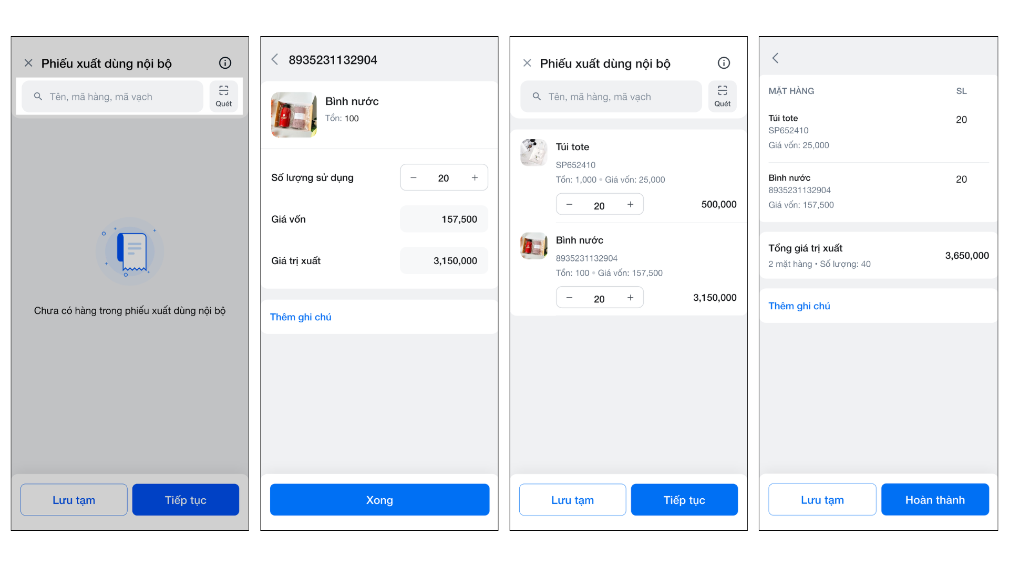Image resolution: width=1009 pixels, height=567 pixels.
Task: Click the Xong button
Action: pos(379,500)
